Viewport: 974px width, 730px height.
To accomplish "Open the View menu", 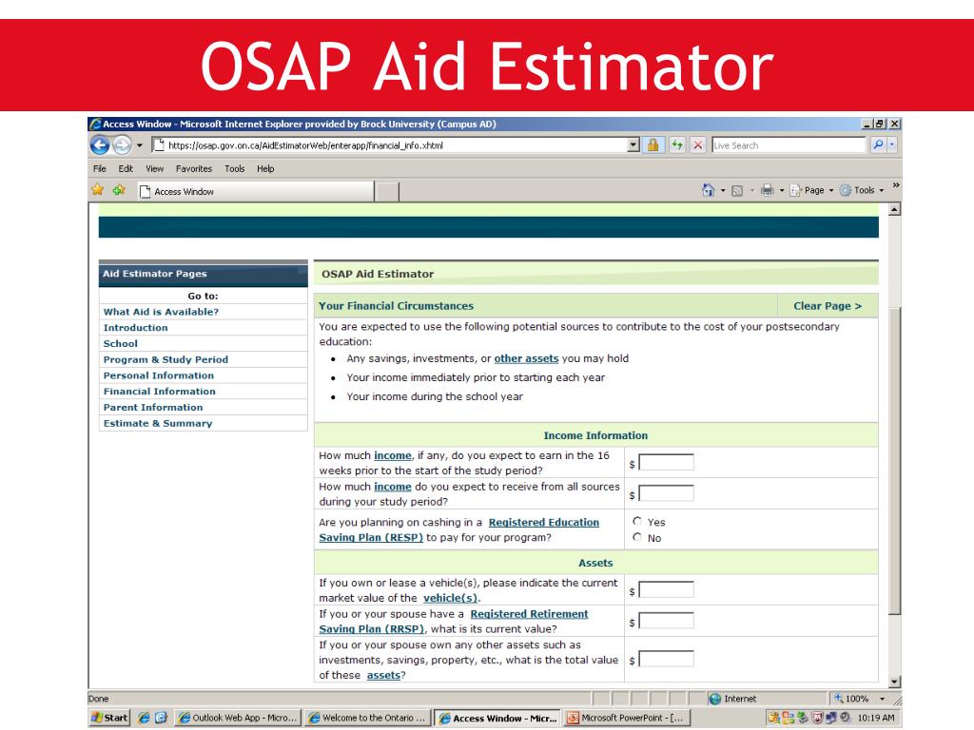I will pyautogui.click(x=154, y=168).
